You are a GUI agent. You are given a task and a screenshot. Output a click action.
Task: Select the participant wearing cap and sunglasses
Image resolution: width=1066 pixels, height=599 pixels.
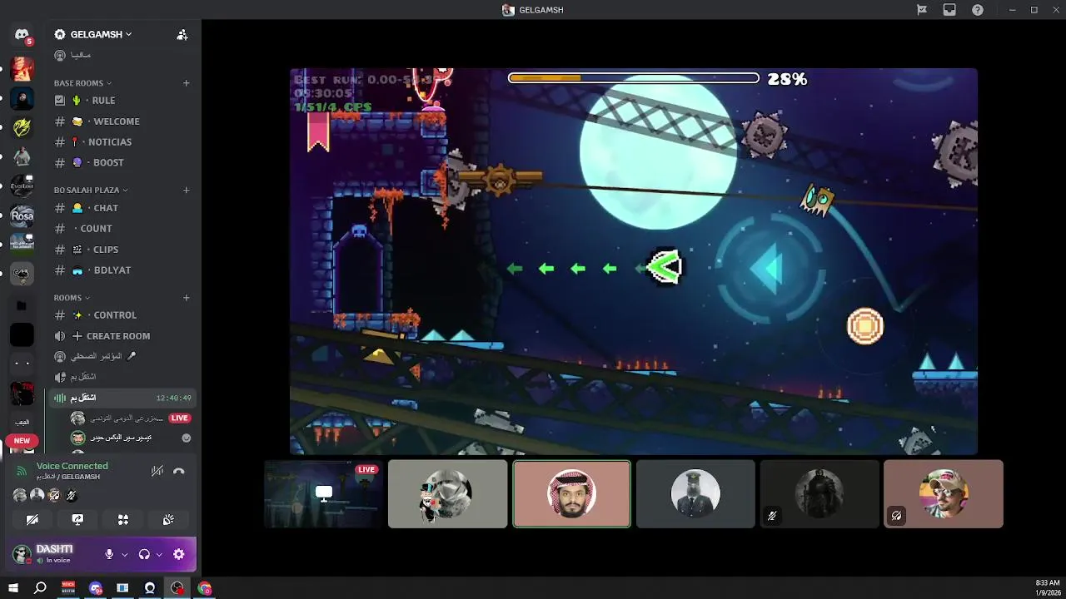[944, 494]
